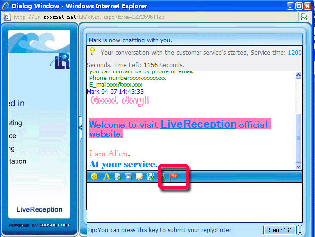Viewport: 315px width, 237px height.
Task: Click the broken image icon beside address bar
Action: (304, 17)
